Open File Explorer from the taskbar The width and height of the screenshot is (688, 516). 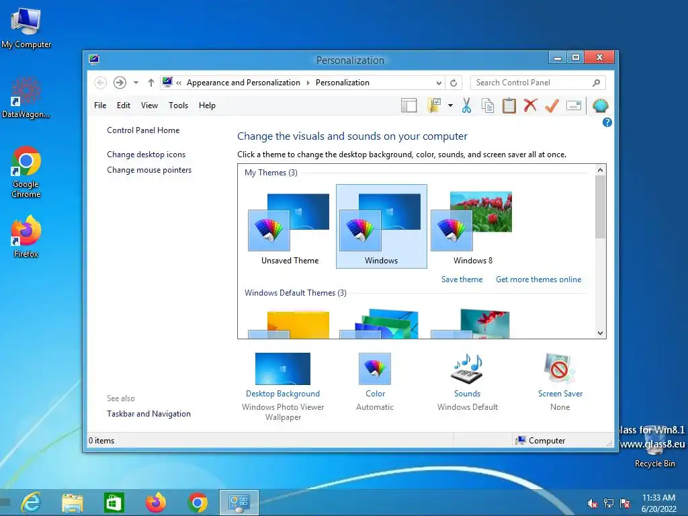coord(73,503)
